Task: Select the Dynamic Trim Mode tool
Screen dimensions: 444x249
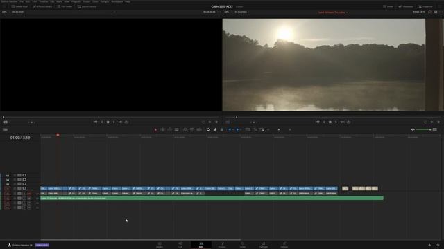Action: click(169, 129)
